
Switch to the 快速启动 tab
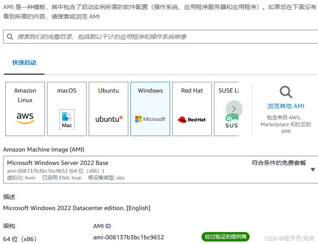pyautogui.click(x=24, y=62)
